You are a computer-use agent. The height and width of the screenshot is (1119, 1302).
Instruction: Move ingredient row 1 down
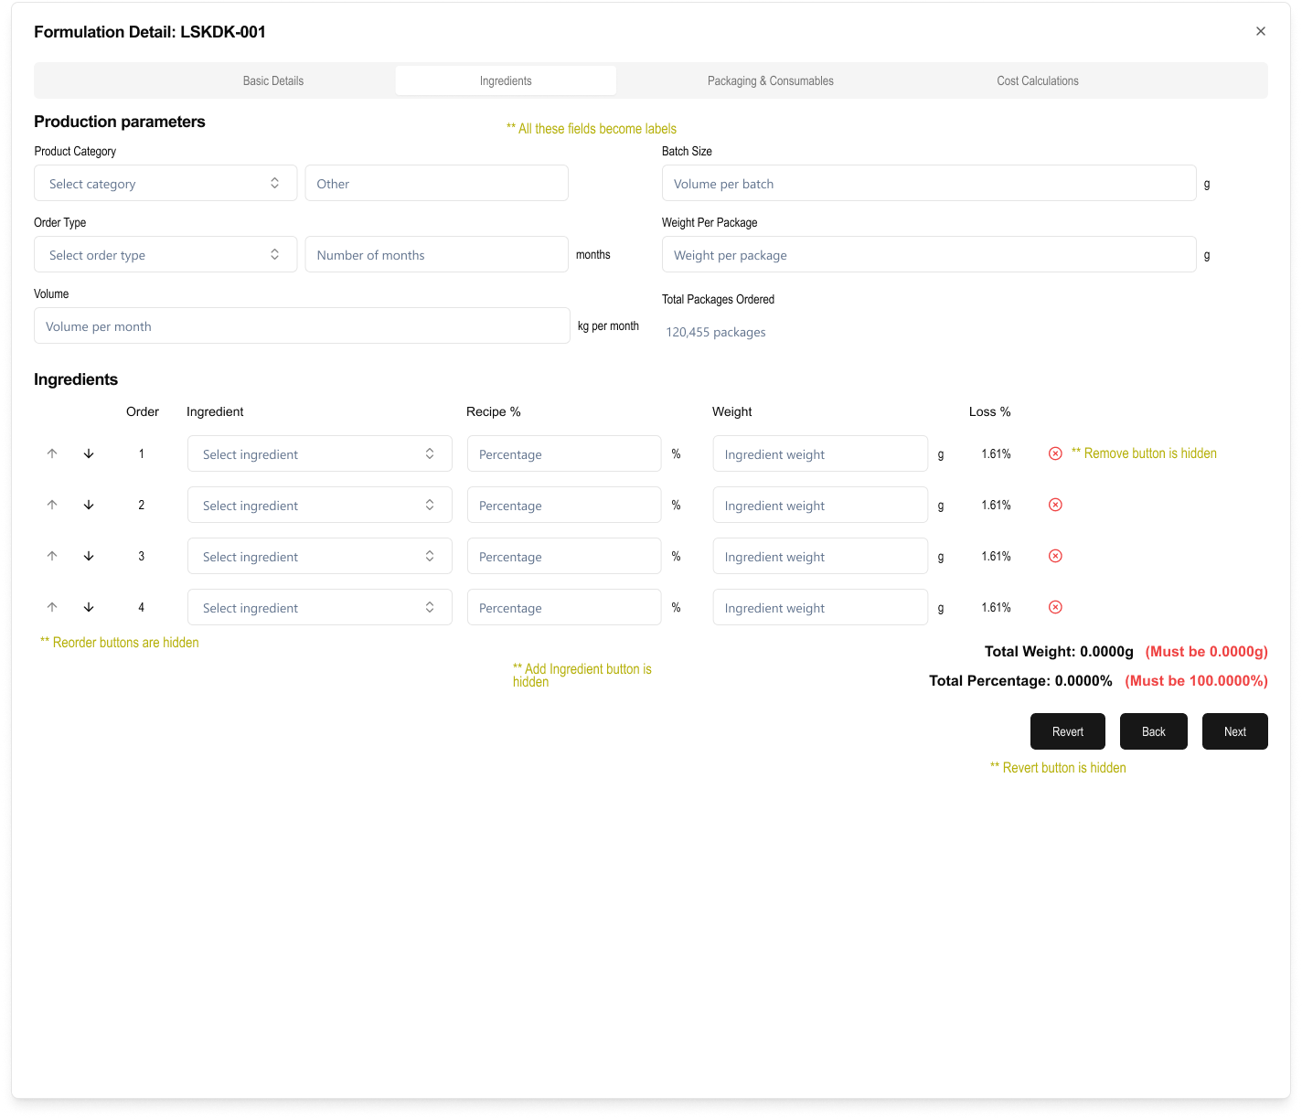pos(89,453)
